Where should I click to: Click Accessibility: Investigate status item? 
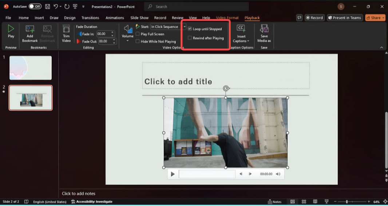[92, 202]
